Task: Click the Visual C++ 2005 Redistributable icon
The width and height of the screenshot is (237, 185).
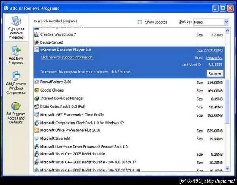Action: click(37, 154)
